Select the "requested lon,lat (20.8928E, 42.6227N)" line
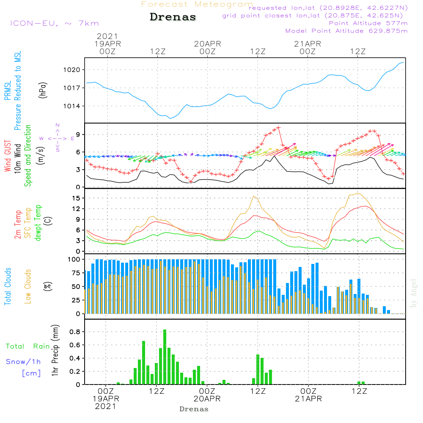The height and width of the screenshot is (423, 423). 328,8
